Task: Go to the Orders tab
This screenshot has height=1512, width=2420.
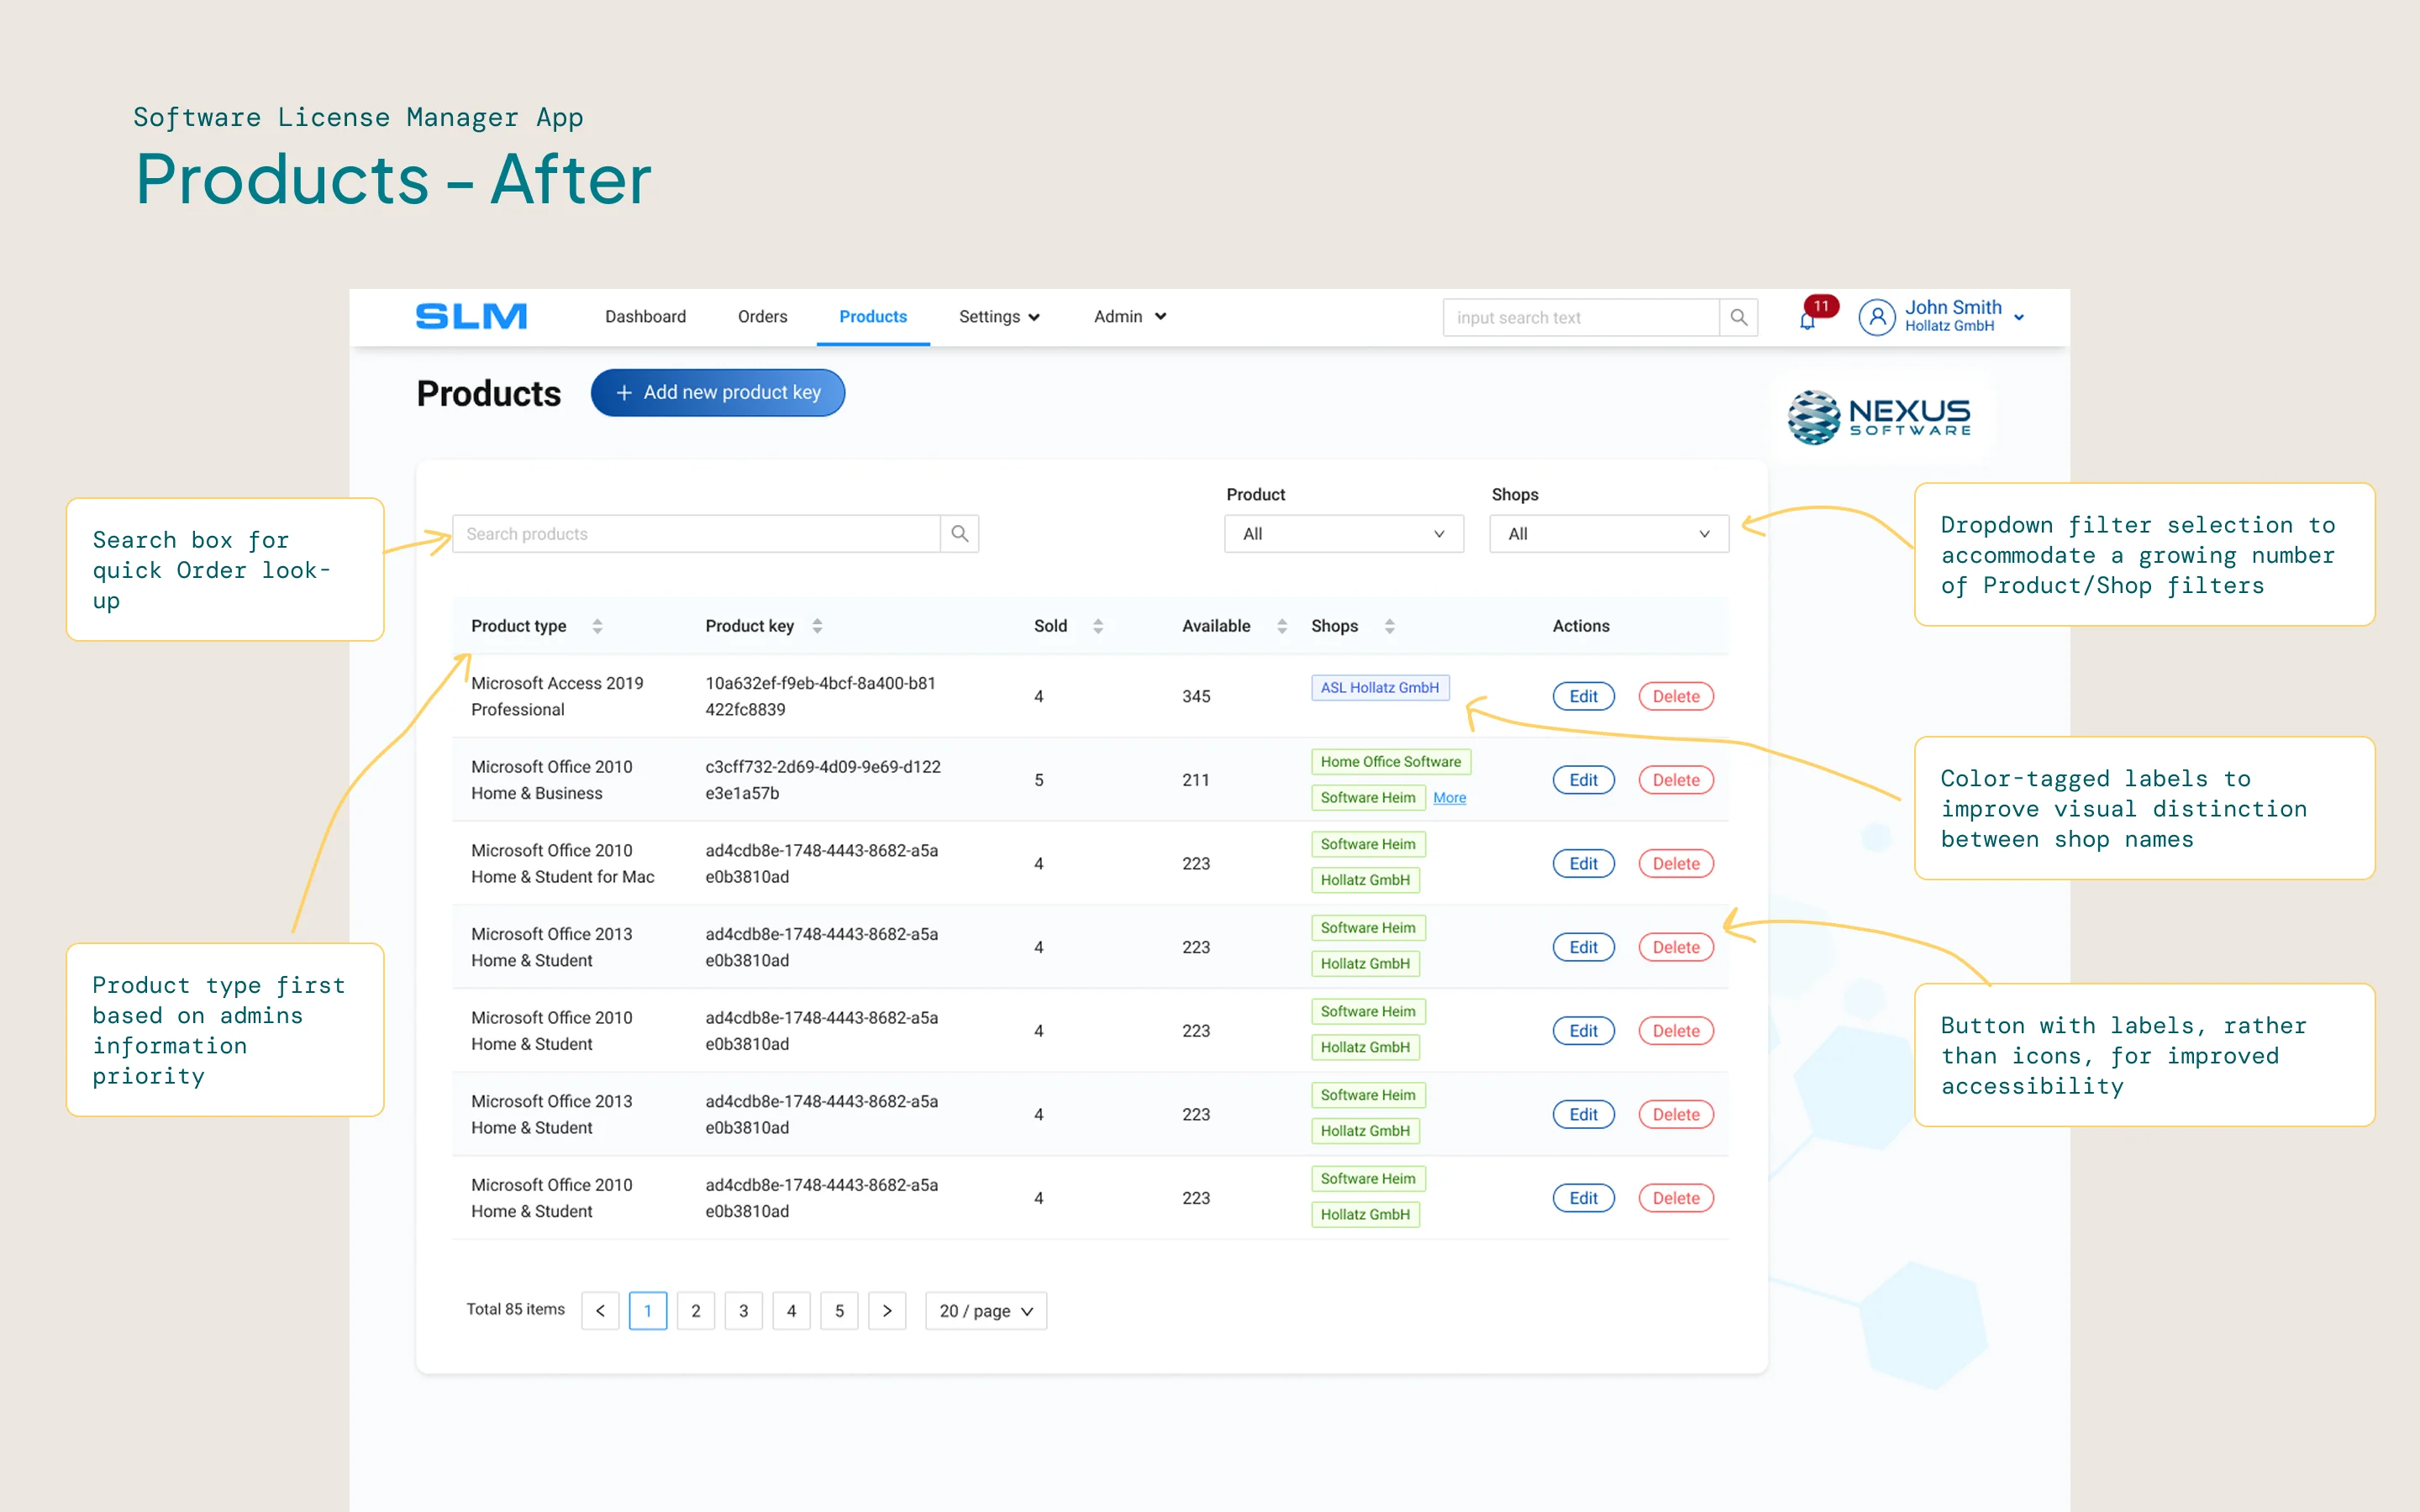Action: point(762,317)
